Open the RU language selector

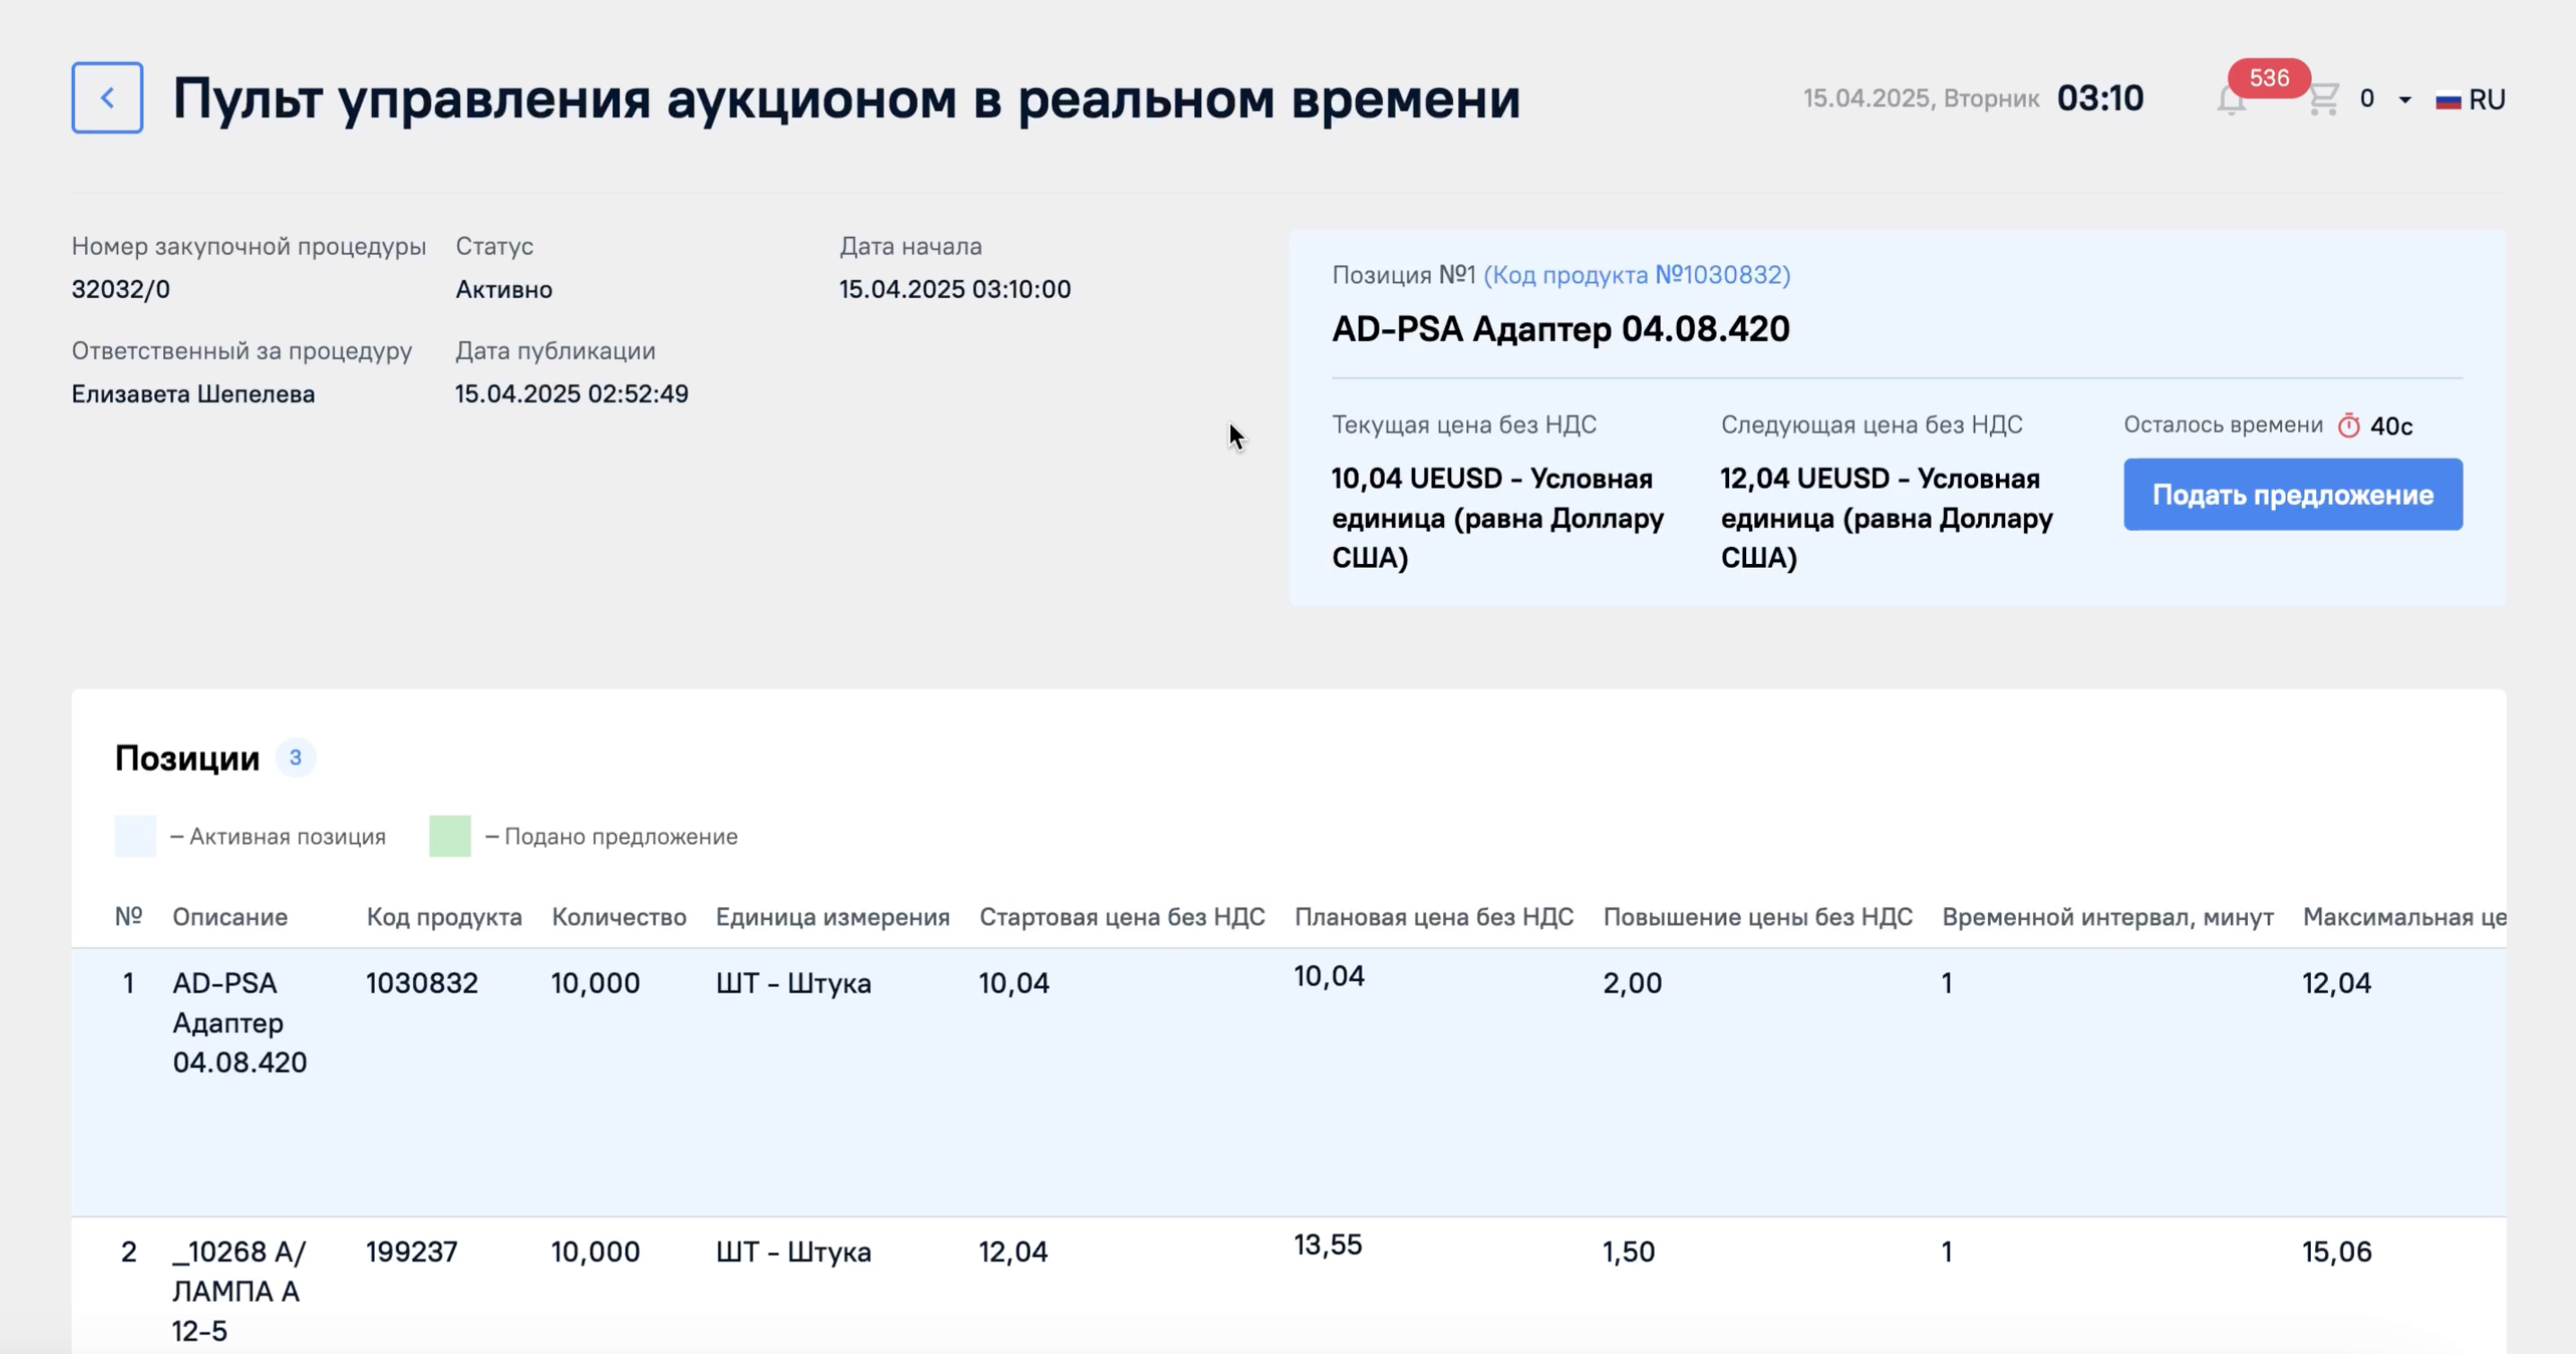tap(2470, 100)
